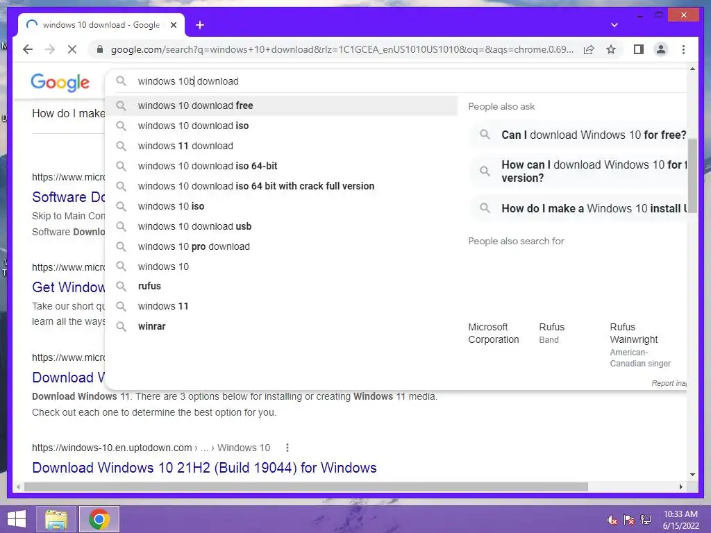Click the scroll-right arrow of horizontal scrollbar
Screen dimensions: 711x533
(x=680, y=487)
